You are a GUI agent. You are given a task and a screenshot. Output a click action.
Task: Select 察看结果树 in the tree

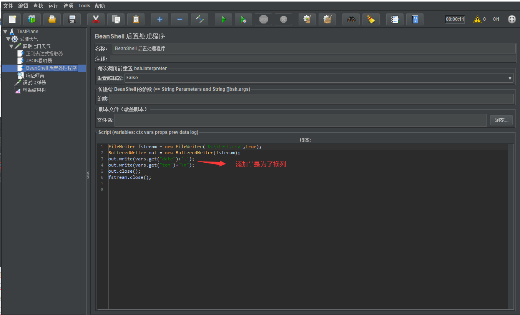coord(34,90)
